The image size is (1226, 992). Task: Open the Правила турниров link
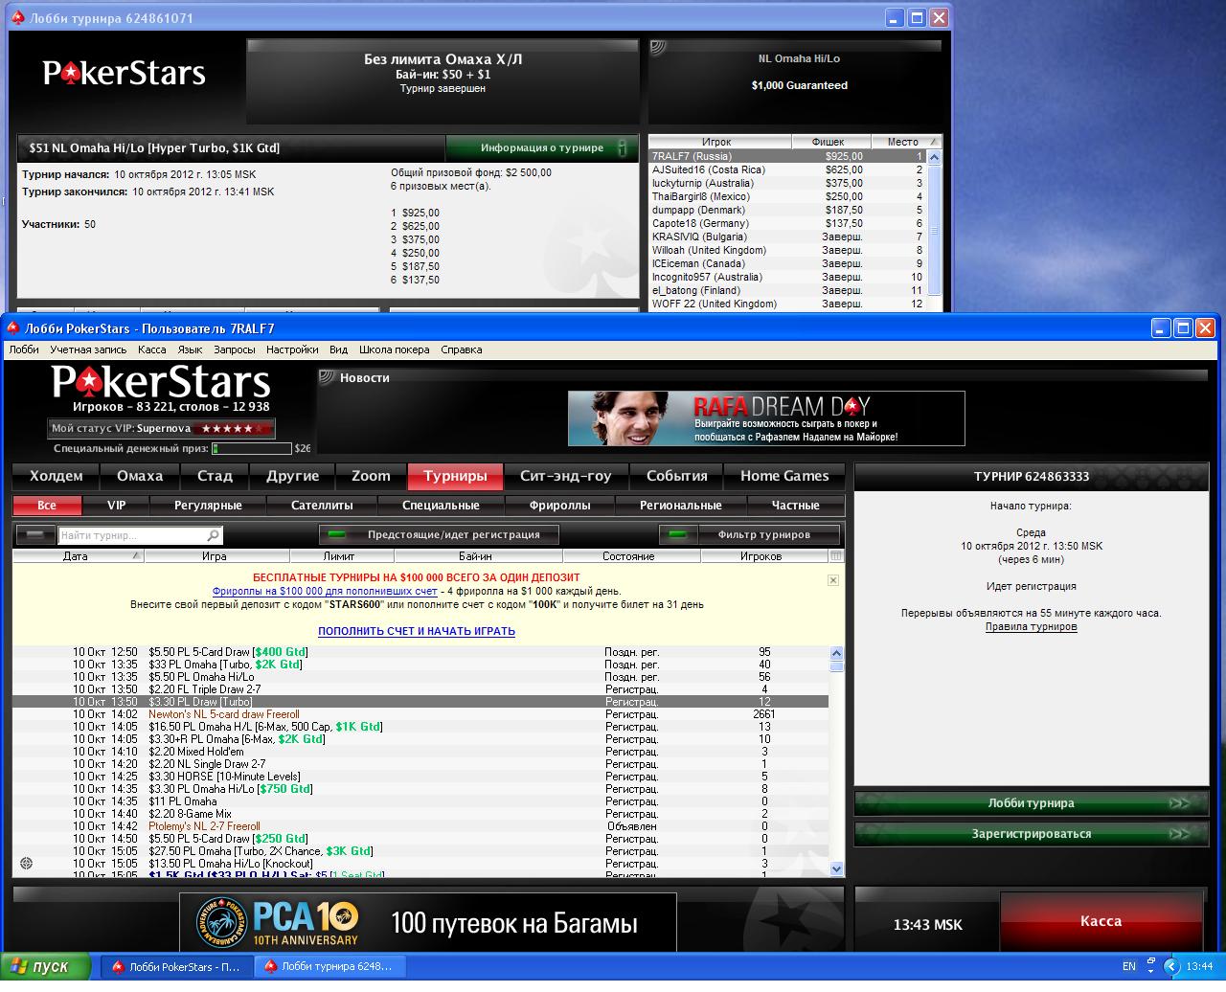point(1031,627)
